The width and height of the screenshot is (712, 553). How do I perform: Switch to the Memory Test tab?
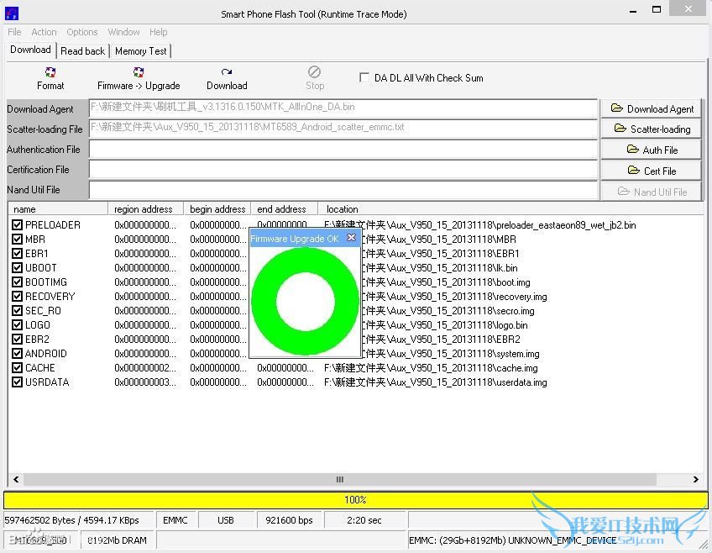click(x=140, y=51)
